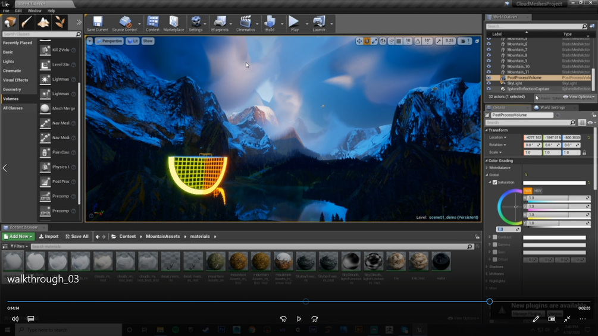Viewport: 598px width, 336px height.
Task: Open the viewport options dropdown arrow
Action: click(90, 41)
